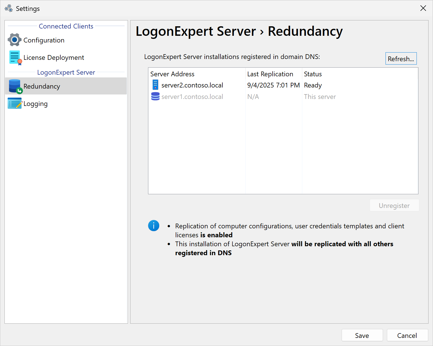The width and height of the screenshot is (433, 346).
Task: Close the Settings window
Action: [423, 8]
